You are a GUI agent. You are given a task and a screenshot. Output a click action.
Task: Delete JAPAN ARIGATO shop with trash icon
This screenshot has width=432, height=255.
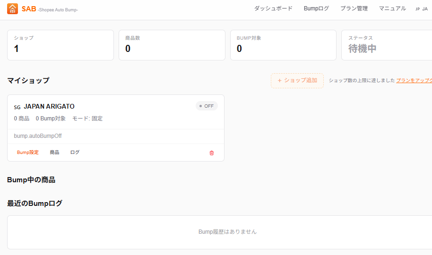212,153
